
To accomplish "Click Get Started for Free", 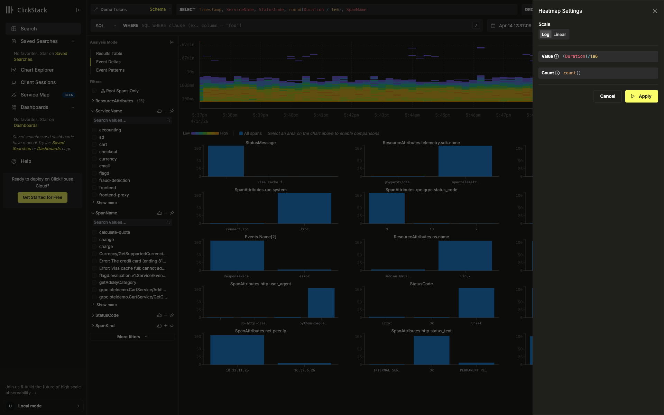I will click(42, 197).
